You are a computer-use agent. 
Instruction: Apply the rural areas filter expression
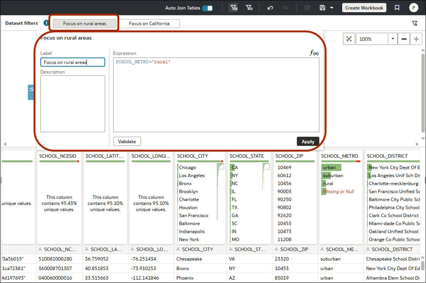pyautogui.click(x=308, y=141)
